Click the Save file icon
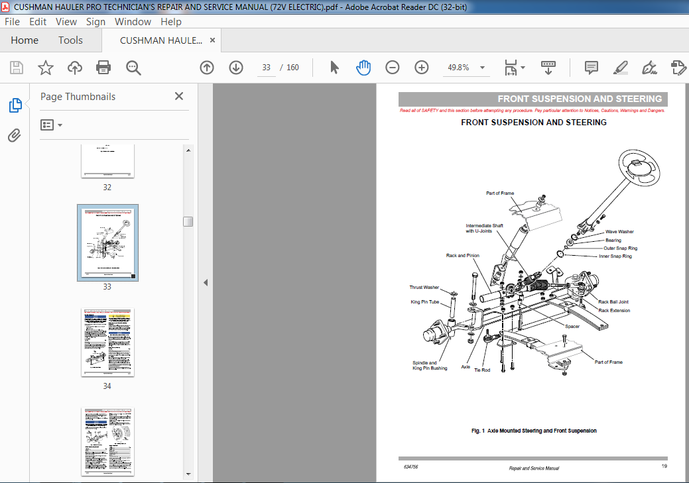 point(17,68)
